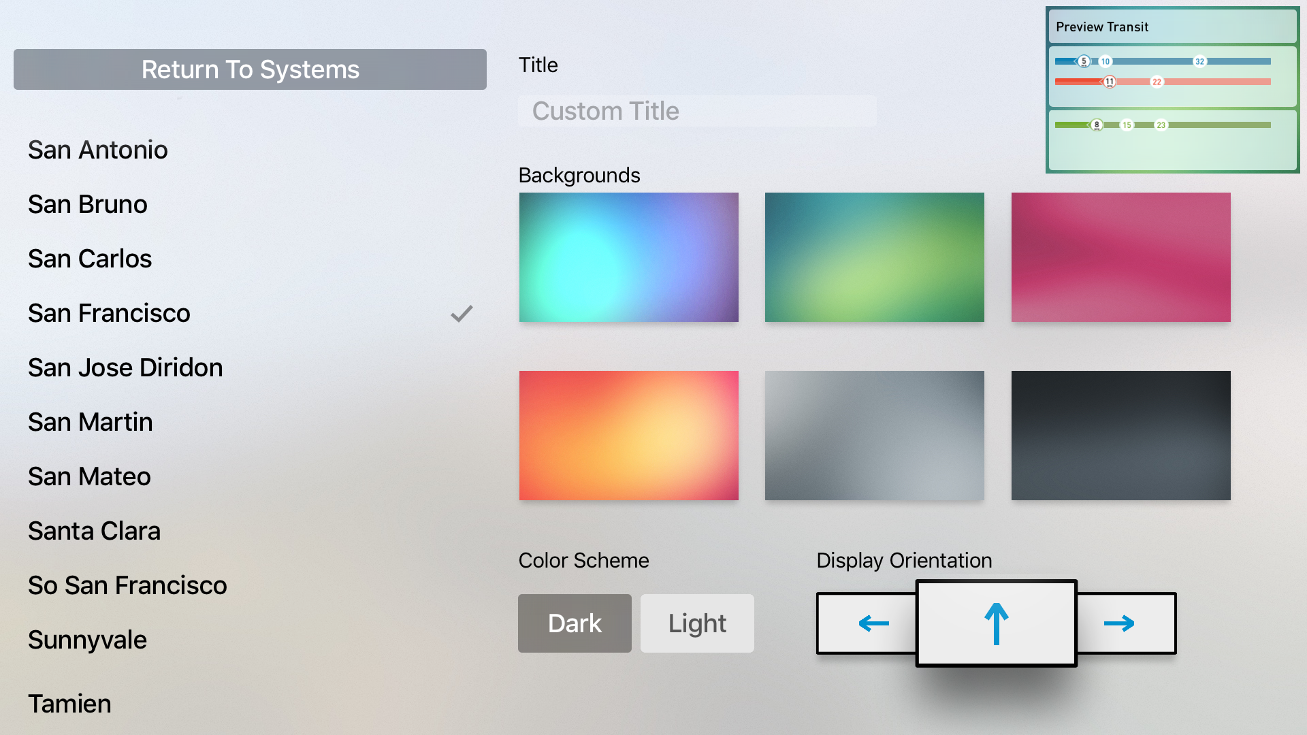
Task: Click the Backgrounds section label
Action: click(579, 176)
